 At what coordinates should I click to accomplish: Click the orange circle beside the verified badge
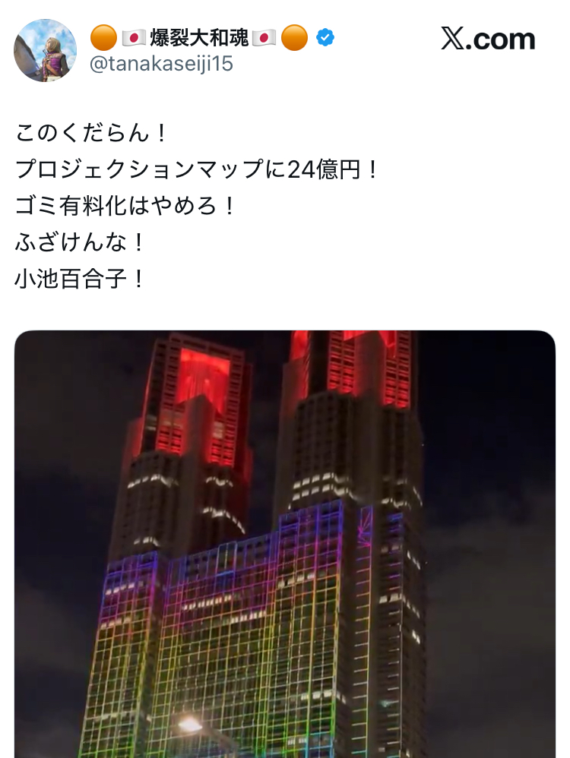click(294, 38)
